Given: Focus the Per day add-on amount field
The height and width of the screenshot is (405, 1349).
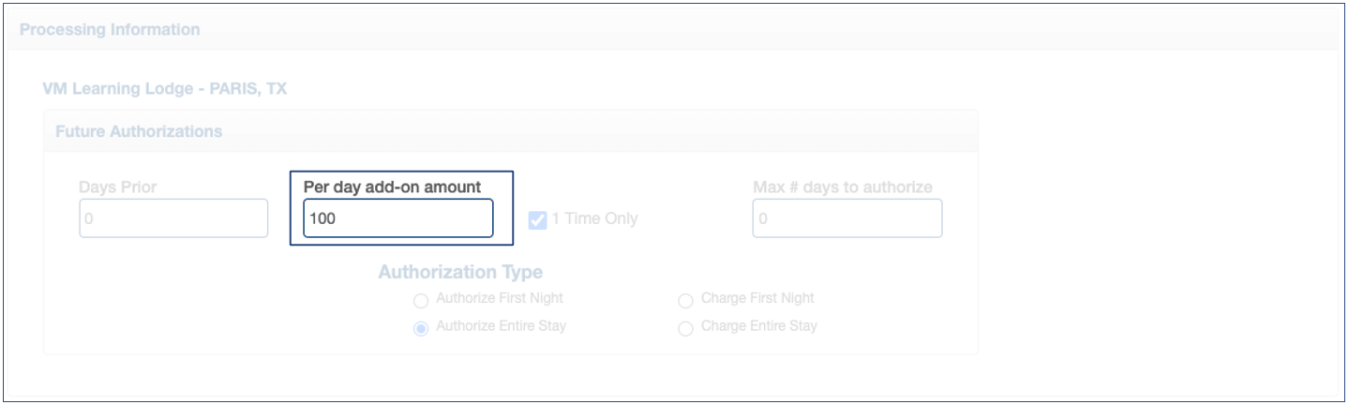Looking at the screenshot, I should [x=398, y=218].
